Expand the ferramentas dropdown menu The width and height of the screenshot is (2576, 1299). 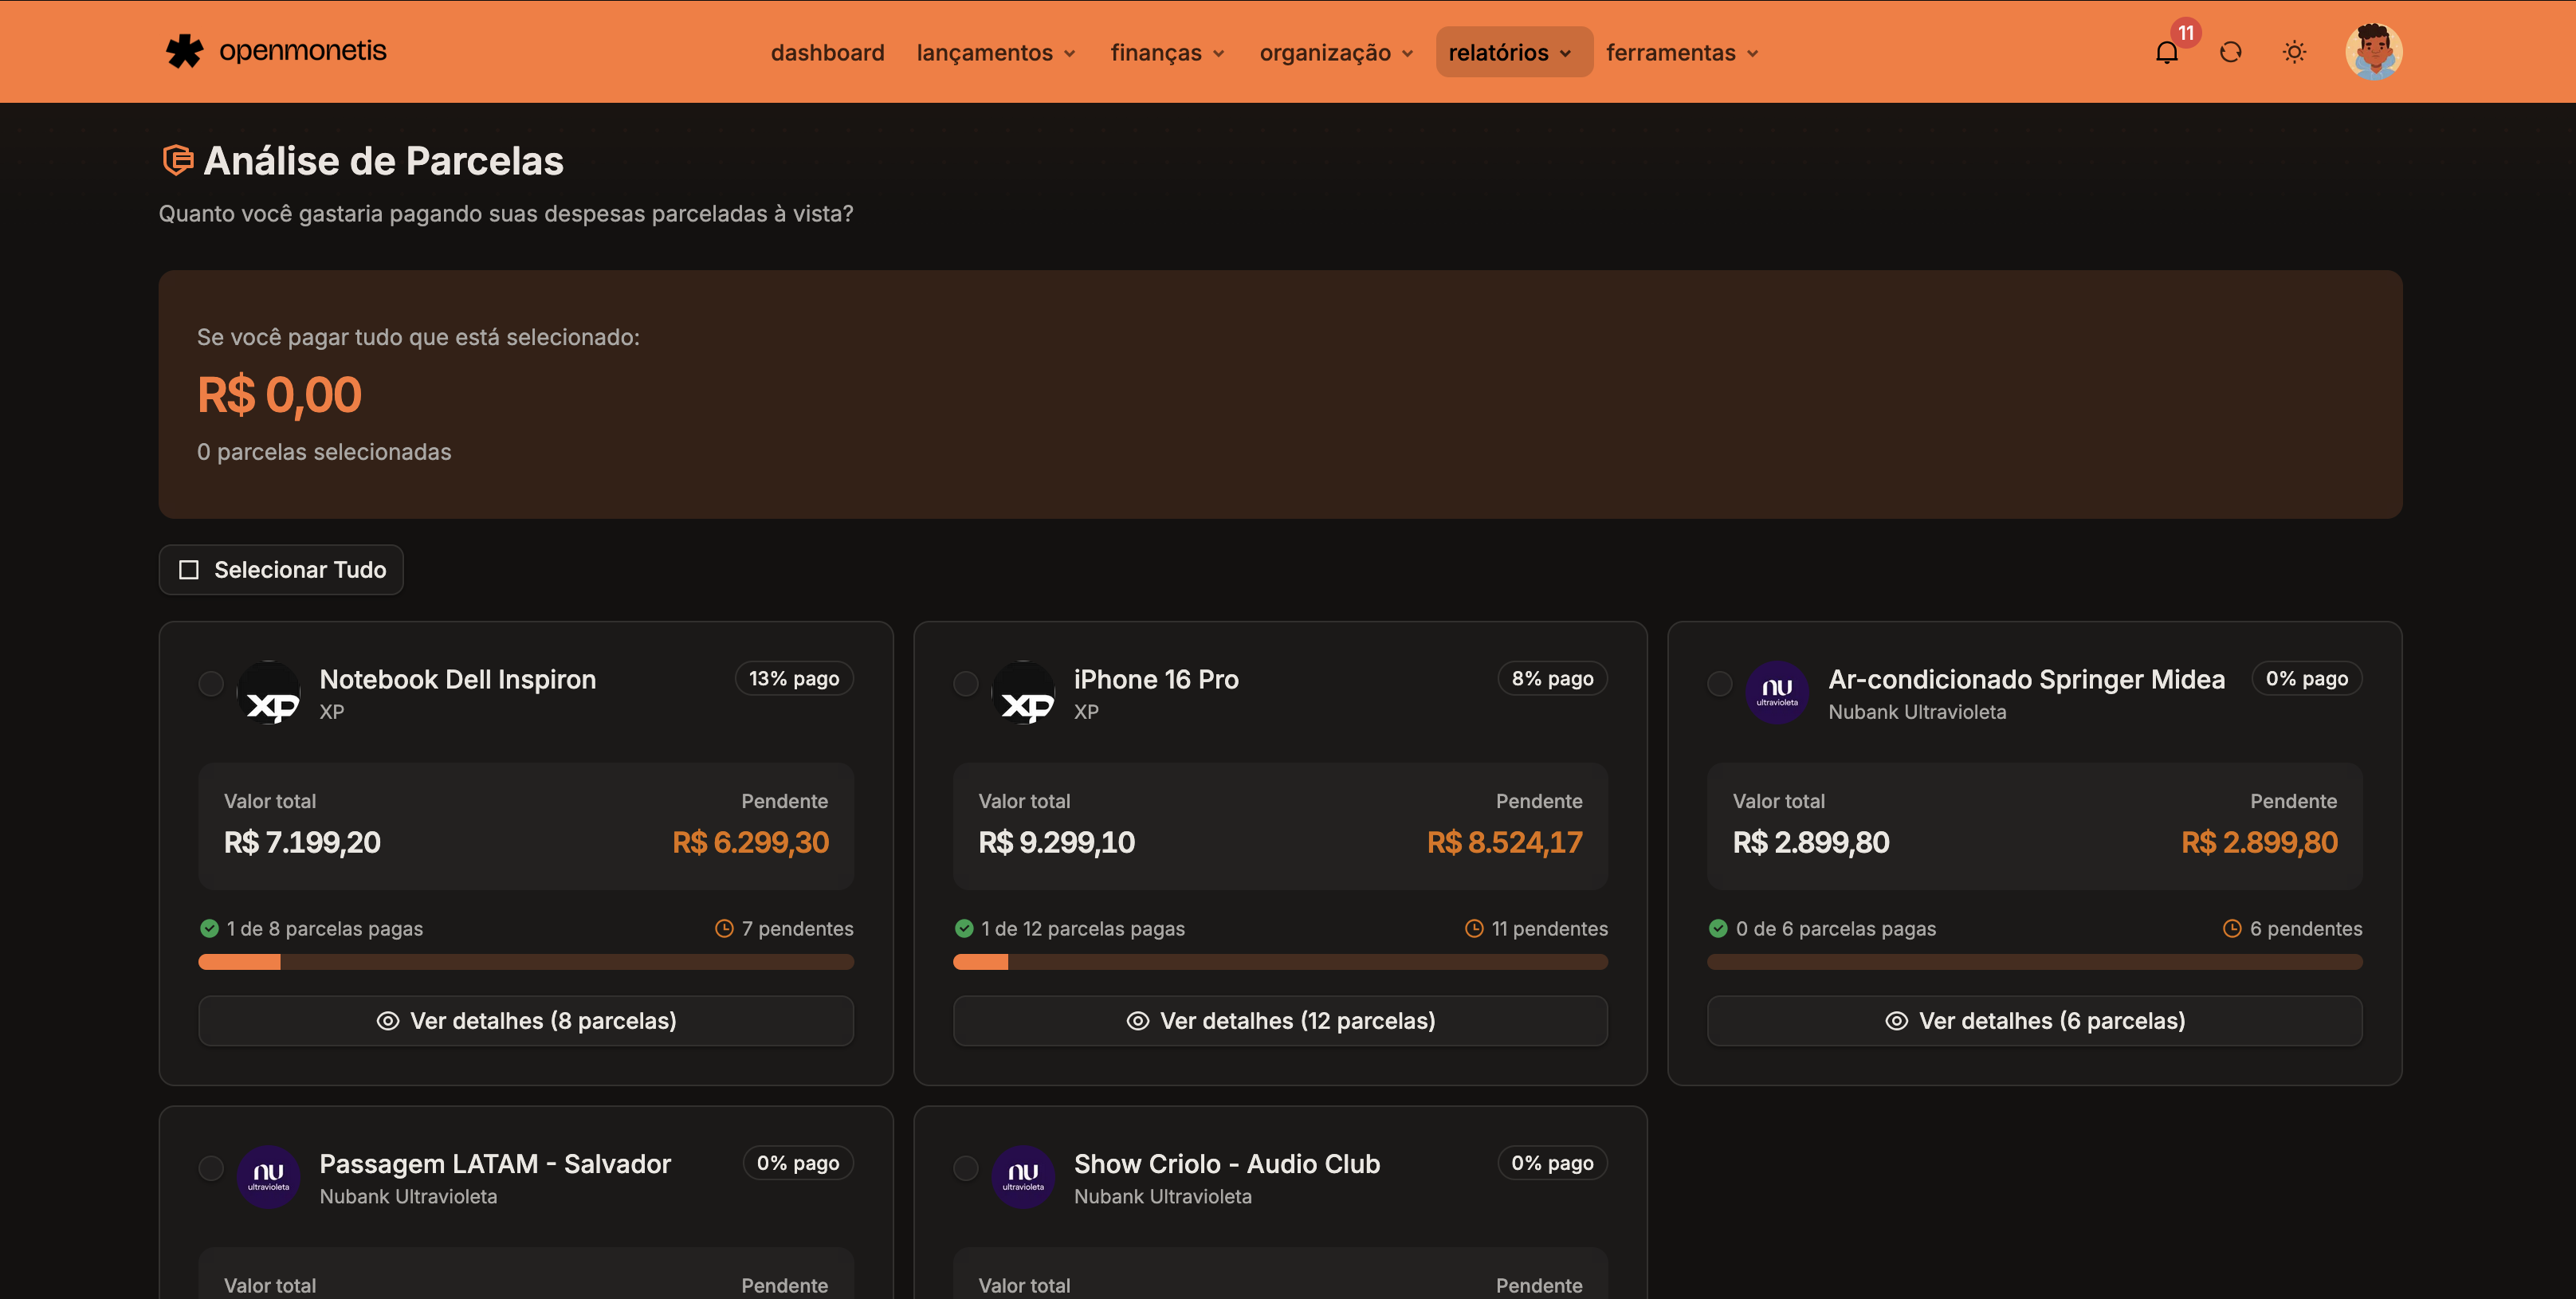(x=1682, y=52)
